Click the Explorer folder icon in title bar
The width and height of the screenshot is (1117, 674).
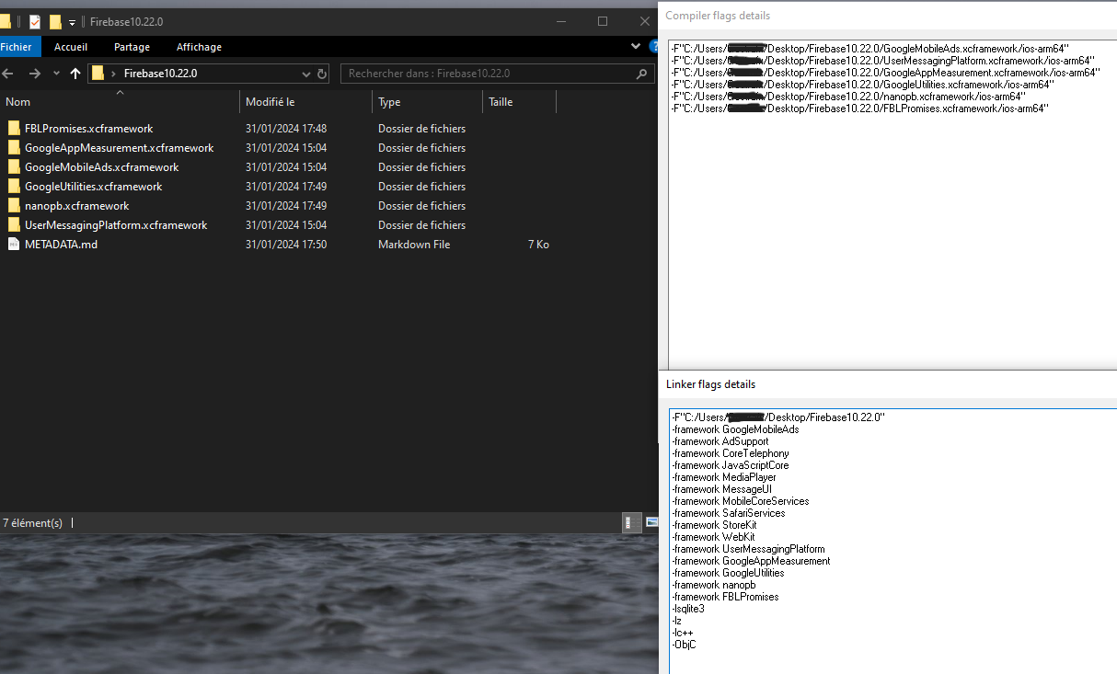5,21
